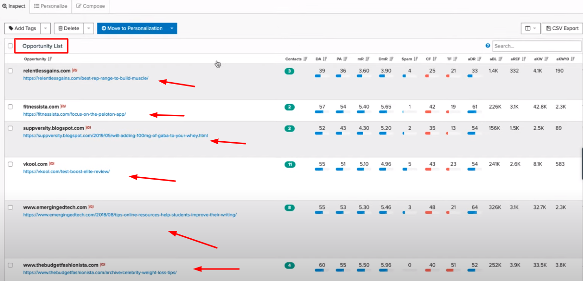Sort the Contacts column
The width and height of the screenshot is (583, 281).
(x=305, y=59)
